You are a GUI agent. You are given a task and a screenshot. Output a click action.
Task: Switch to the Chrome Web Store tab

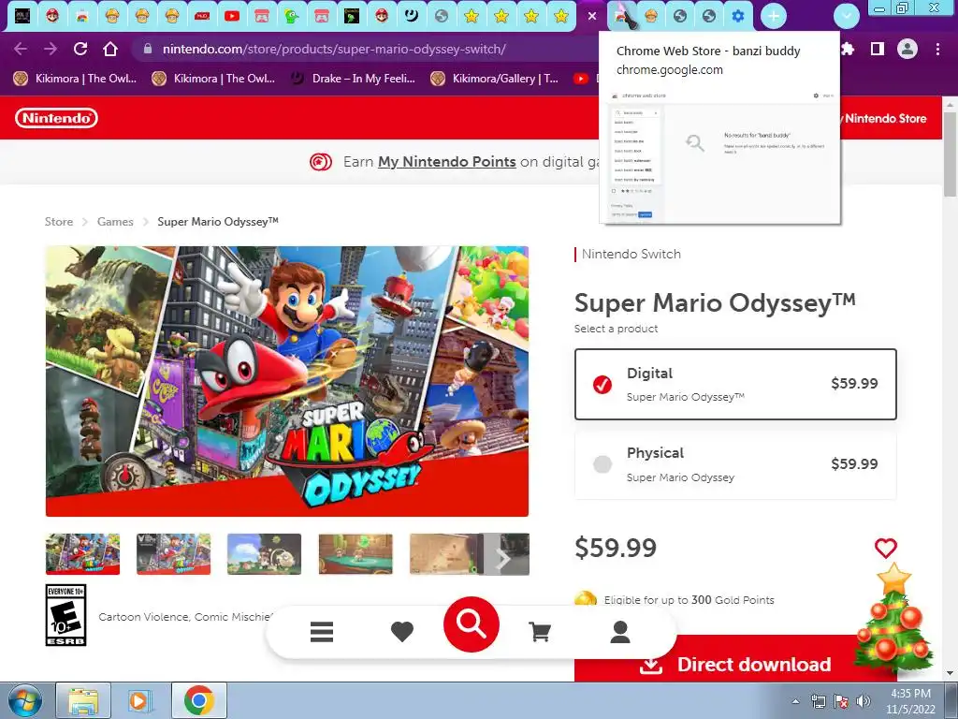pyautogui.click(x=622, y=17)
